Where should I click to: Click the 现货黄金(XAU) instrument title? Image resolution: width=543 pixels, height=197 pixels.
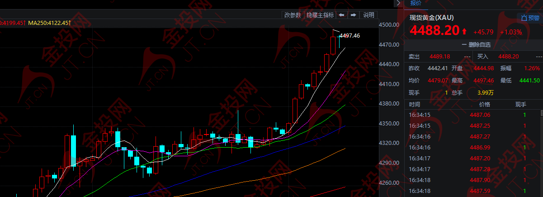click(x=431, y=18)
